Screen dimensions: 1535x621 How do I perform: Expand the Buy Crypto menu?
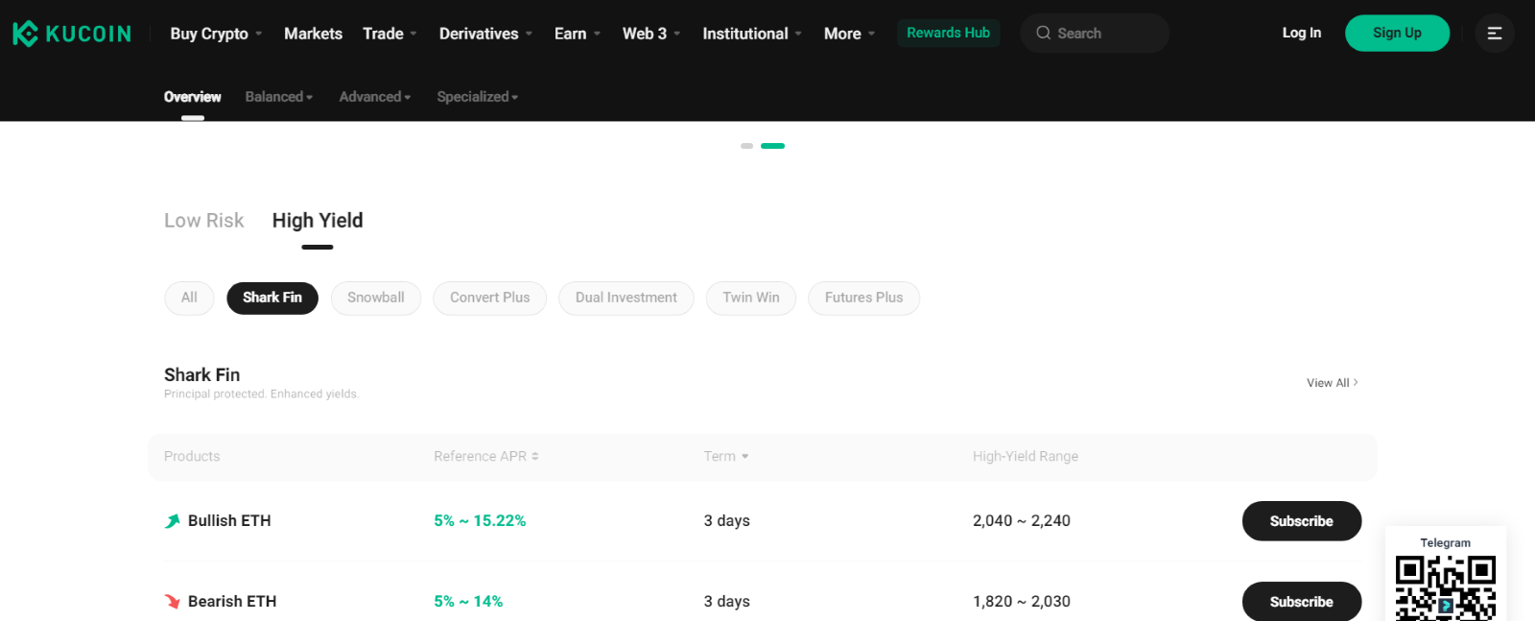click(216, 34)
